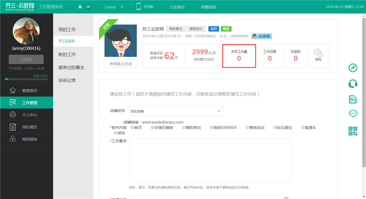Click the 本月工作量 stat box

click(239, 56)
